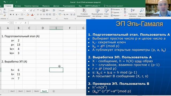Screen dimensions: 171x96
Task: Toggle underline (Ч) formatting
Action: [x=16, y=14]
